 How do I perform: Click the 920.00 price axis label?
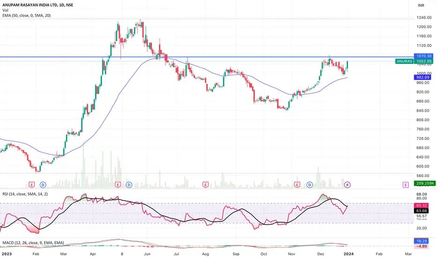423,92
